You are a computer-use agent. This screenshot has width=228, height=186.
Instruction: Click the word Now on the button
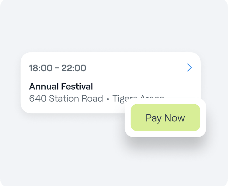175,118
